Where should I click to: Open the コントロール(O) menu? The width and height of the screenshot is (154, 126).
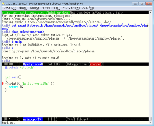pyautogui.click(x=51, y=8)
